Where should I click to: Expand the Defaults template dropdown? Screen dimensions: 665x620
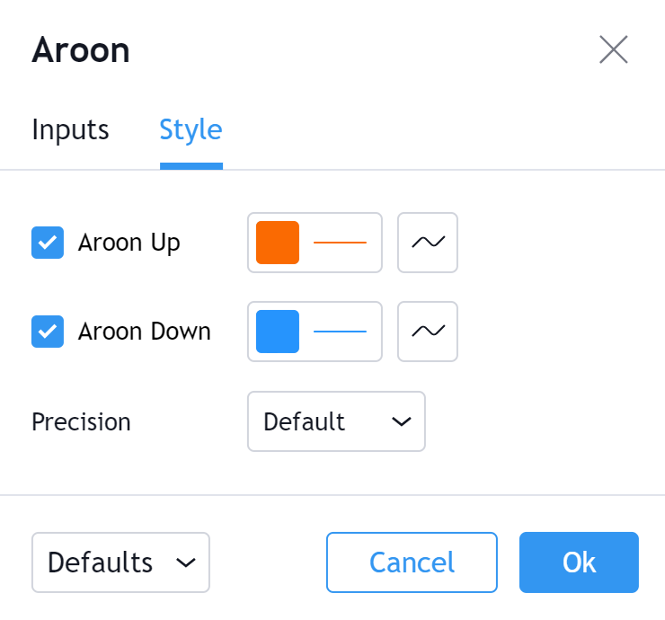120,562
